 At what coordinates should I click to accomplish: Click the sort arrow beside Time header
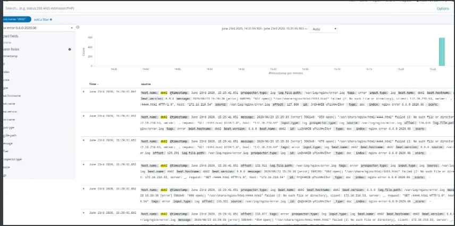tap(98, 84)
